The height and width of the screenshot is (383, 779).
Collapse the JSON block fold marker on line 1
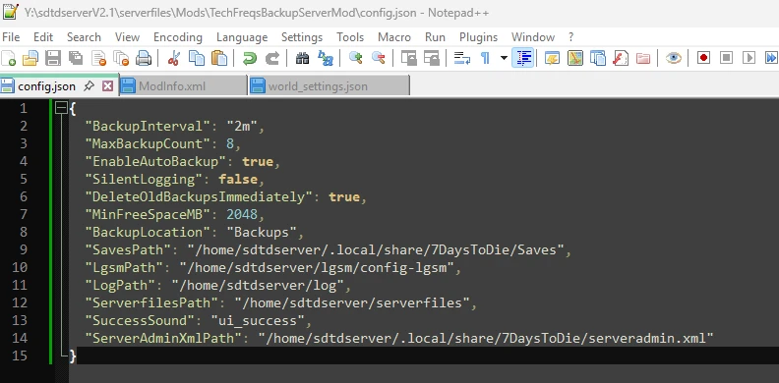[62, 108]
